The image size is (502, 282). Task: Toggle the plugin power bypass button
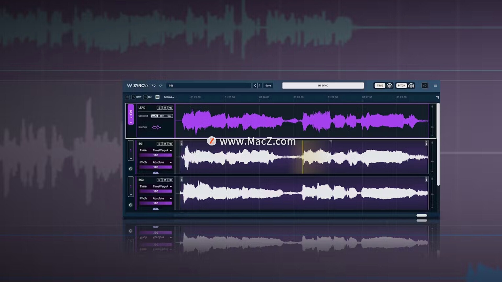pyautogui.click(x=425, y=86)
